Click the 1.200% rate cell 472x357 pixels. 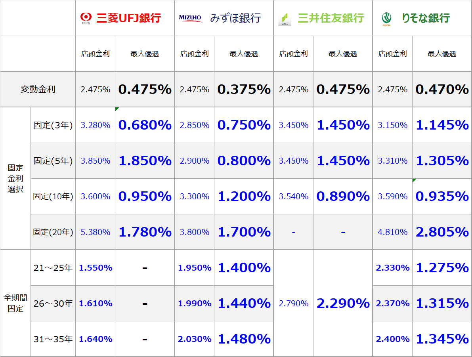point(244,196)
